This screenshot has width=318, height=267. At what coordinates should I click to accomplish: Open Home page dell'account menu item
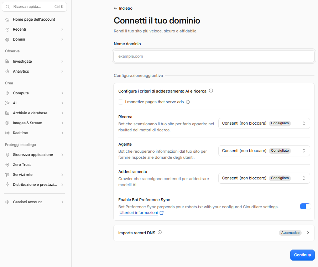pyautogui.click(x=34, y=20)
